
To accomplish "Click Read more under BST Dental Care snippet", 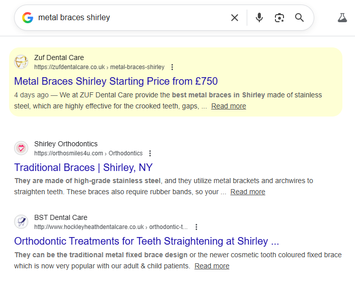I will click(x=212, y=266).
